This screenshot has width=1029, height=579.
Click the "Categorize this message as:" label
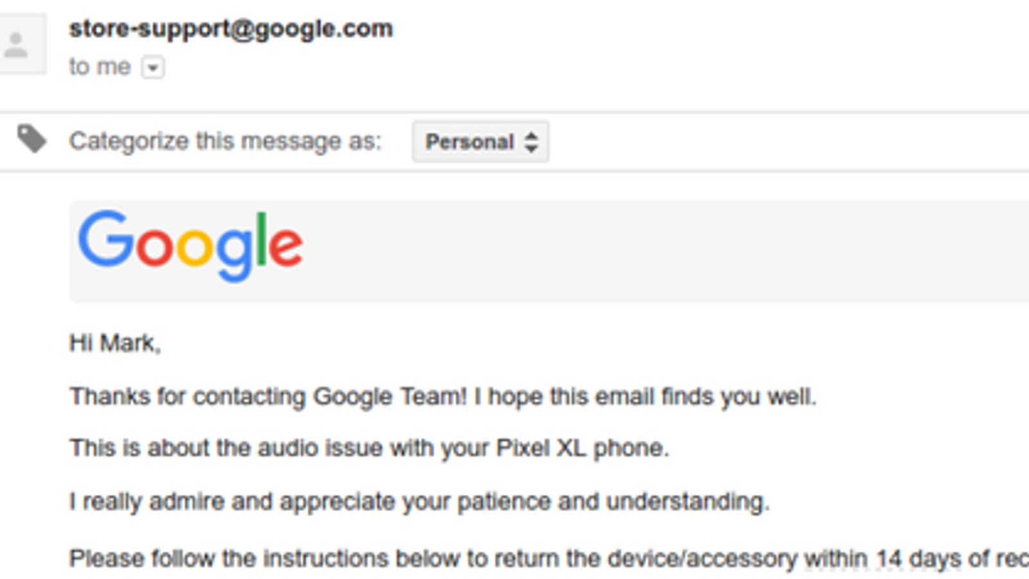pos(225,141)
